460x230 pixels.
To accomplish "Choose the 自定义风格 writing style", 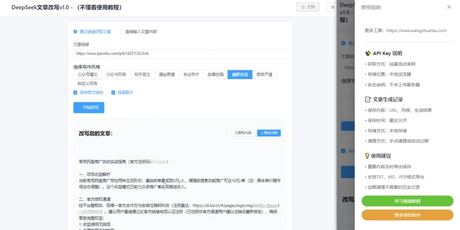I will (88, 83).
